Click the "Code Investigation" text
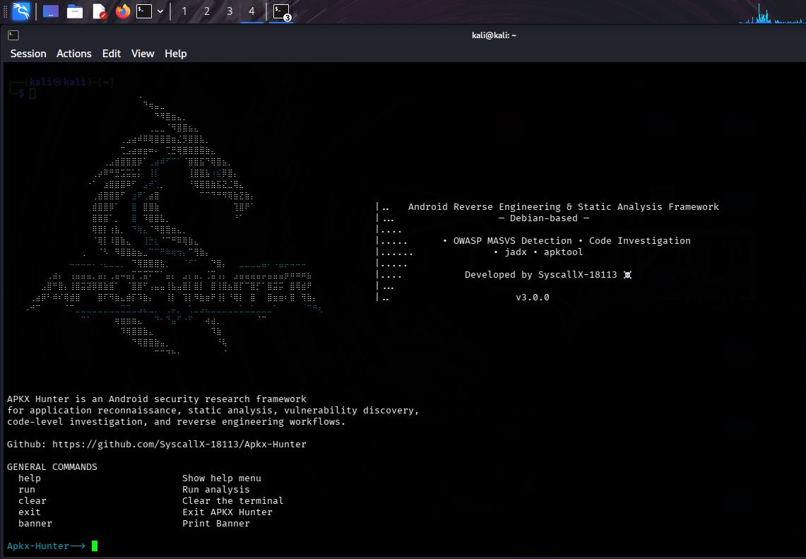806x559 pixels. coord(639,241)
